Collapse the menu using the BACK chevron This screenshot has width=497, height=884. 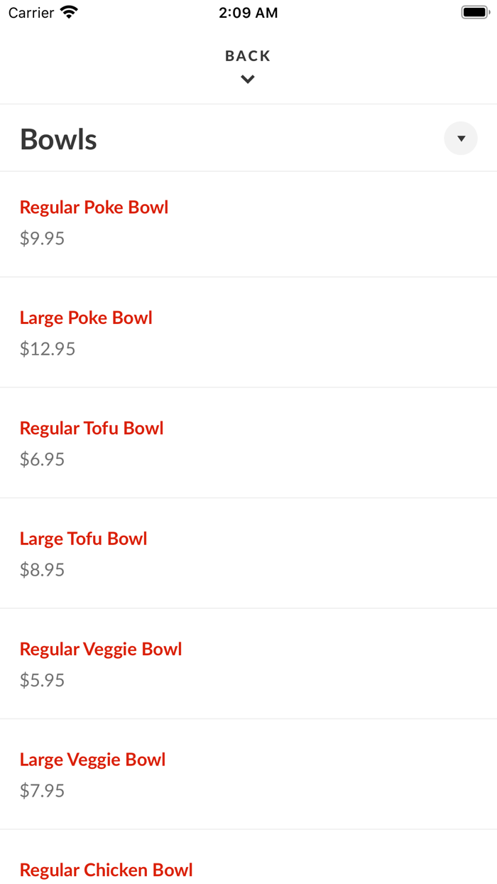(x=247, y=79)
